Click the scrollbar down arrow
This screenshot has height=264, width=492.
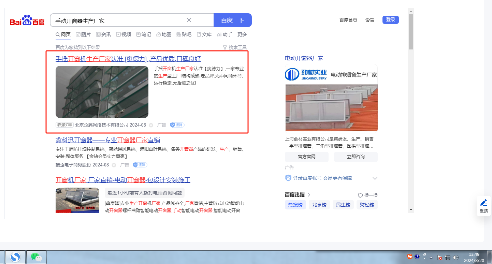pyautogui.click(x=411, y=210)
